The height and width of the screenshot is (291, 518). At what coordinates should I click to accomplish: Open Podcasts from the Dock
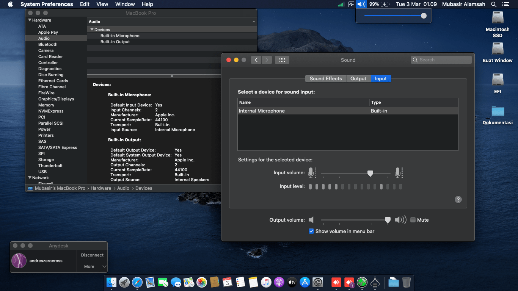point(279,282)
